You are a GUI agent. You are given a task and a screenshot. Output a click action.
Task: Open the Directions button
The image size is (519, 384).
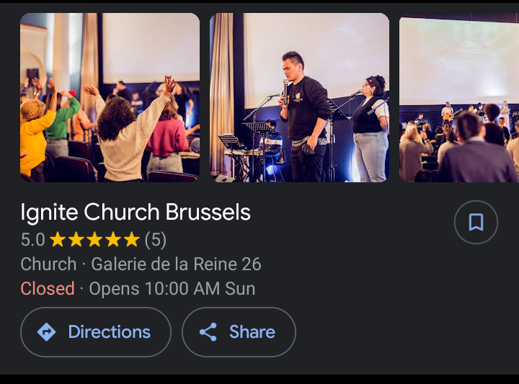pyautogui.click(x=96, y=332)
